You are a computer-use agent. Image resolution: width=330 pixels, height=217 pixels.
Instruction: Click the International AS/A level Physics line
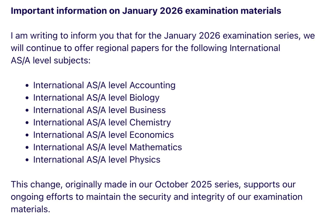(97, 160)
